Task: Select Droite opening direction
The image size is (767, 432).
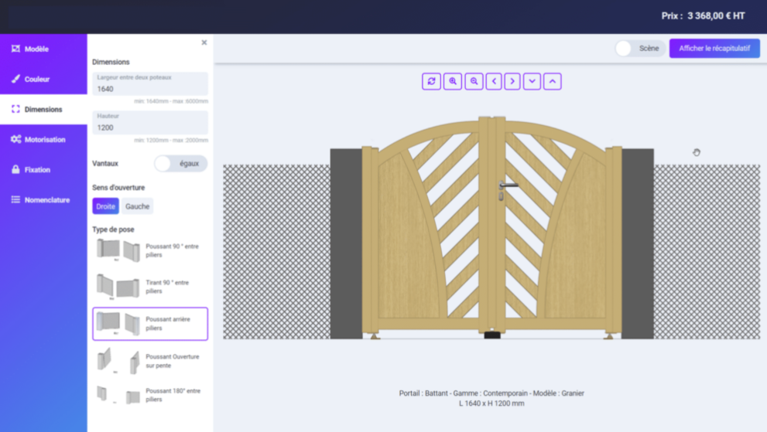Action: point(106,206)
